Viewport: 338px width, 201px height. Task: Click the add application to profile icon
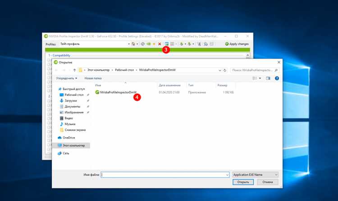[x=166, y=44]
